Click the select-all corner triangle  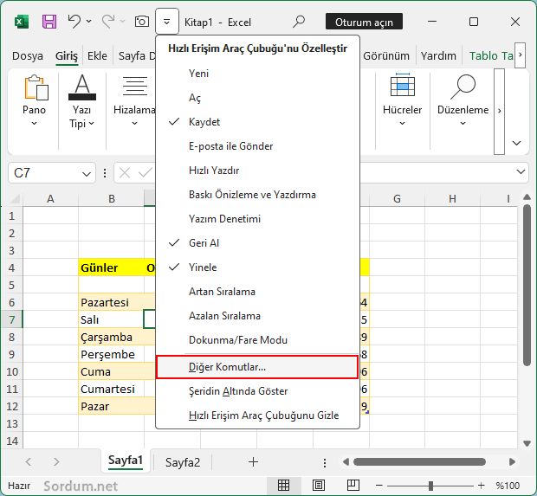click(15, 198)
